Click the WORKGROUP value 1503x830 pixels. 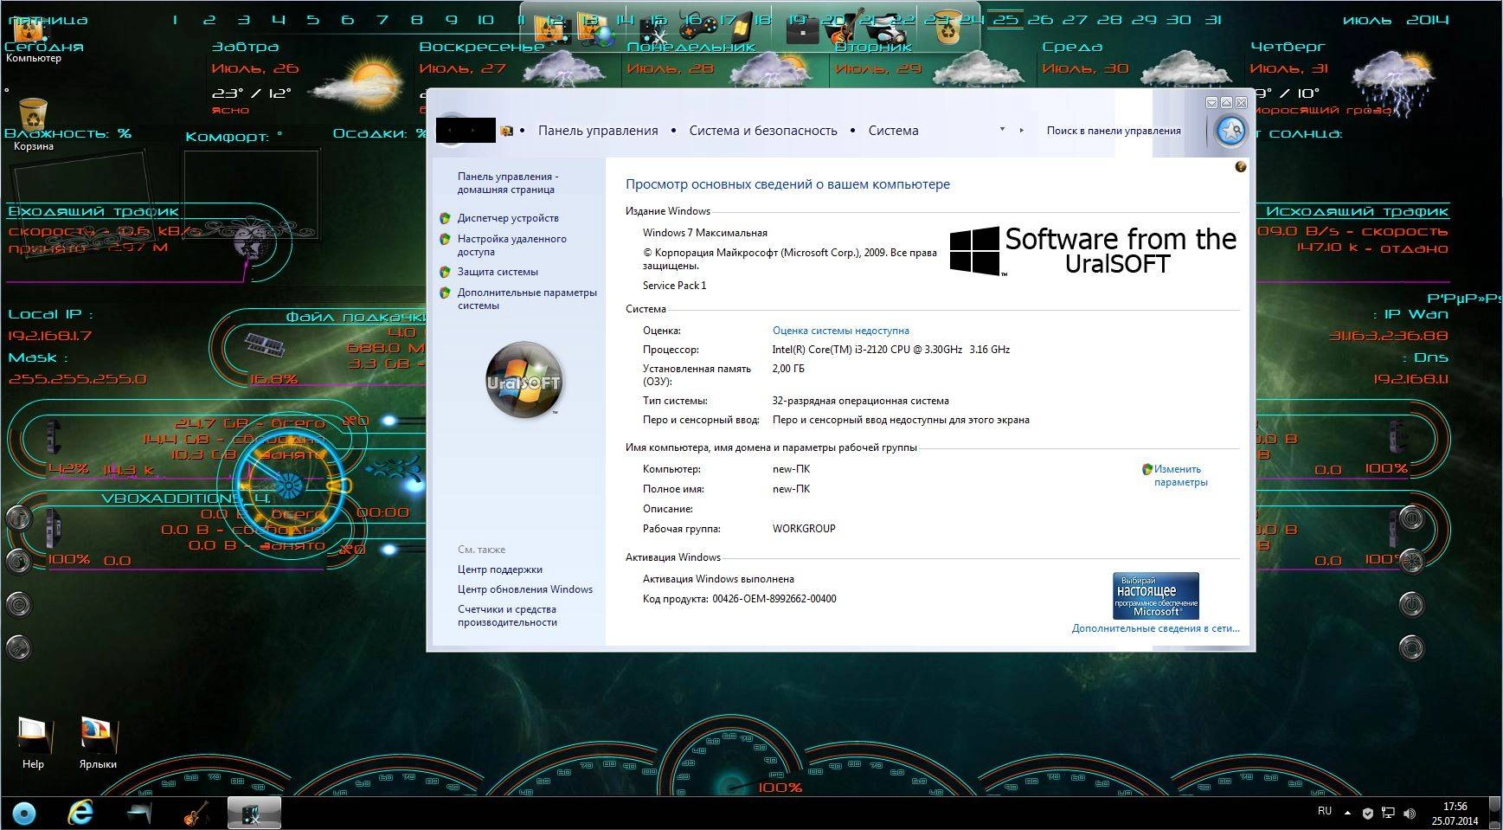click(x=804, y=529)
